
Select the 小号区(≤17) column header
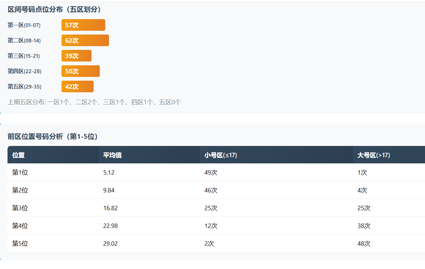[220, 155]
